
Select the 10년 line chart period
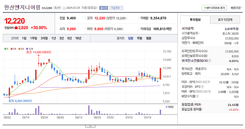coord(78,38)
